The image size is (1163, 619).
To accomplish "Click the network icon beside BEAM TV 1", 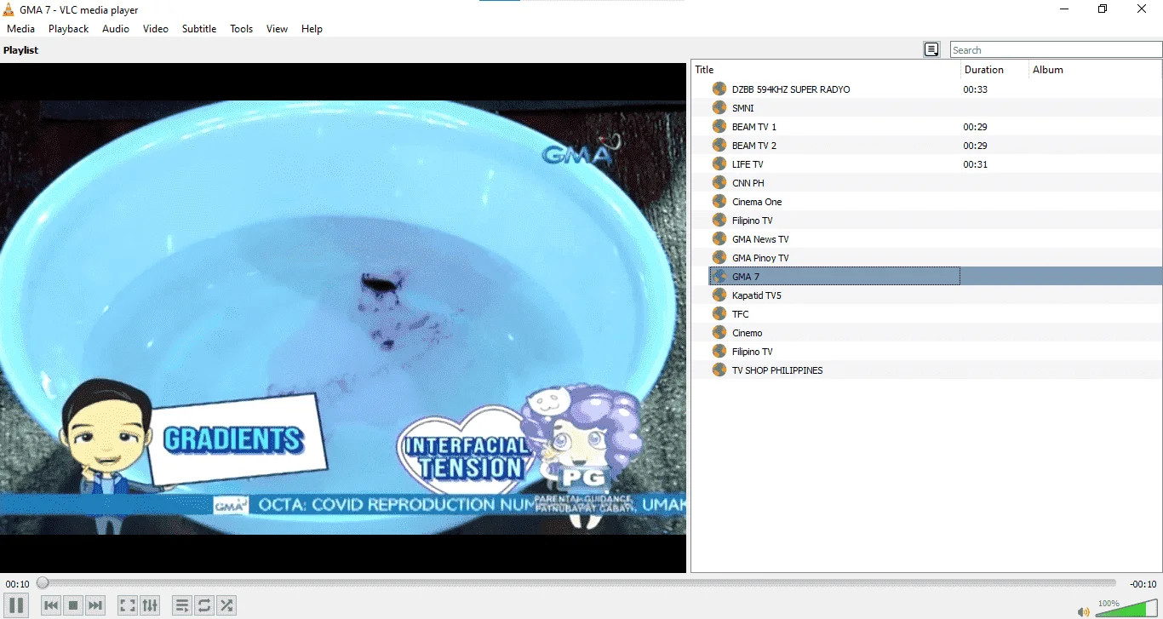I will point(719,127).
